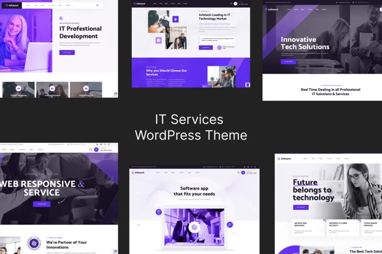The image size is (382, 254).
Task: Select Blog in Web Responsive demo menu
Action: 32,150
